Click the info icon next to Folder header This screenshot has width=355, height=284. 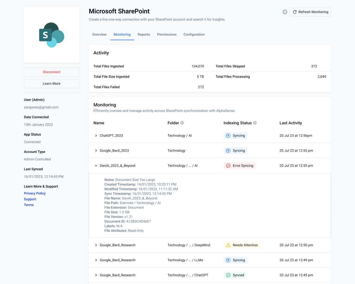182,123
